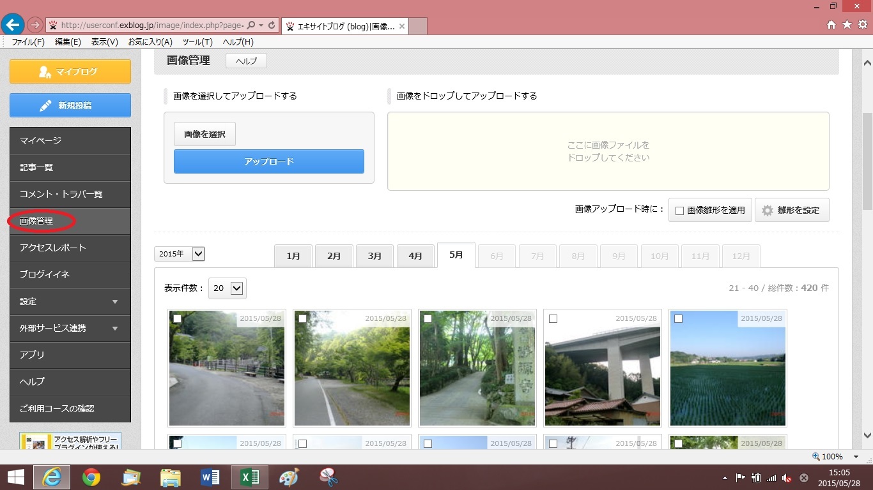Click the blue アップロード button
Viewport: 873px width, 490px height.
point(269,161)
